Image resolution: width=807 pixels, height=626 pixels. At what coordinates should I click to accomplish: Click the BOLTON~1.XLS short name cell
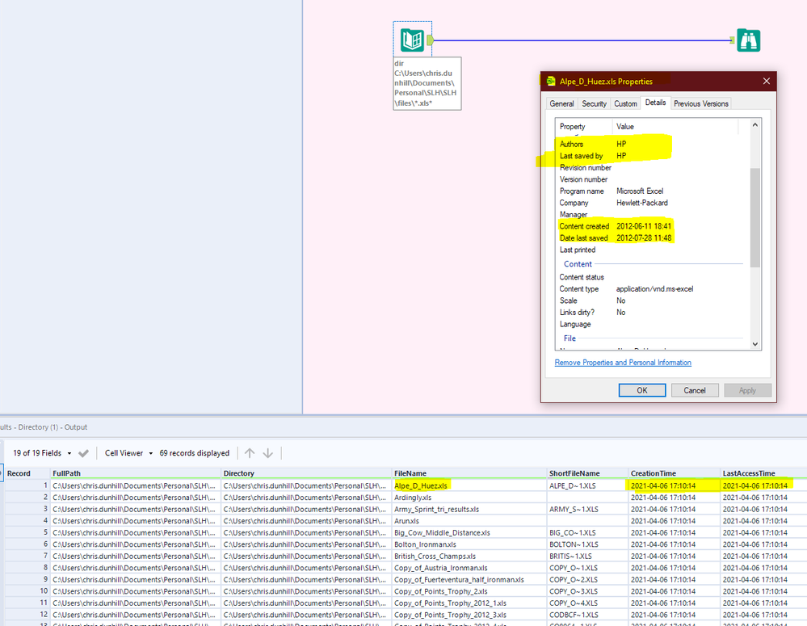click(588, 544)
